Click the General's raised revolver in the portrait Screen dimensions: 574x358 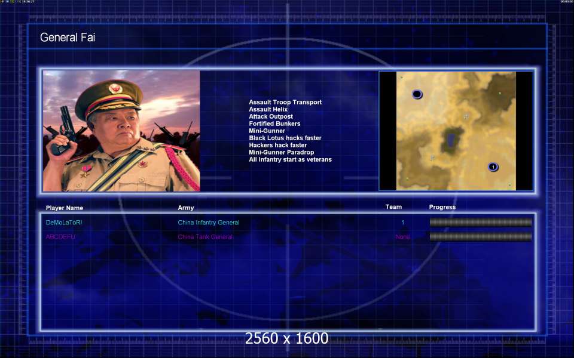pyautogui.click(x=65, y=129)
